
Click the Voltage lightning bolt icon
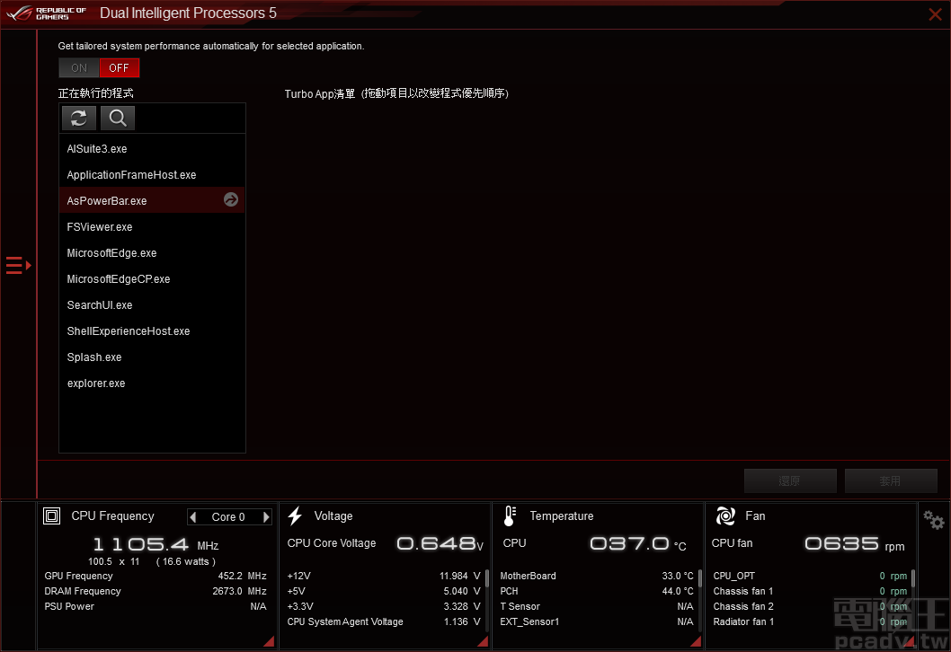point(296,515)
